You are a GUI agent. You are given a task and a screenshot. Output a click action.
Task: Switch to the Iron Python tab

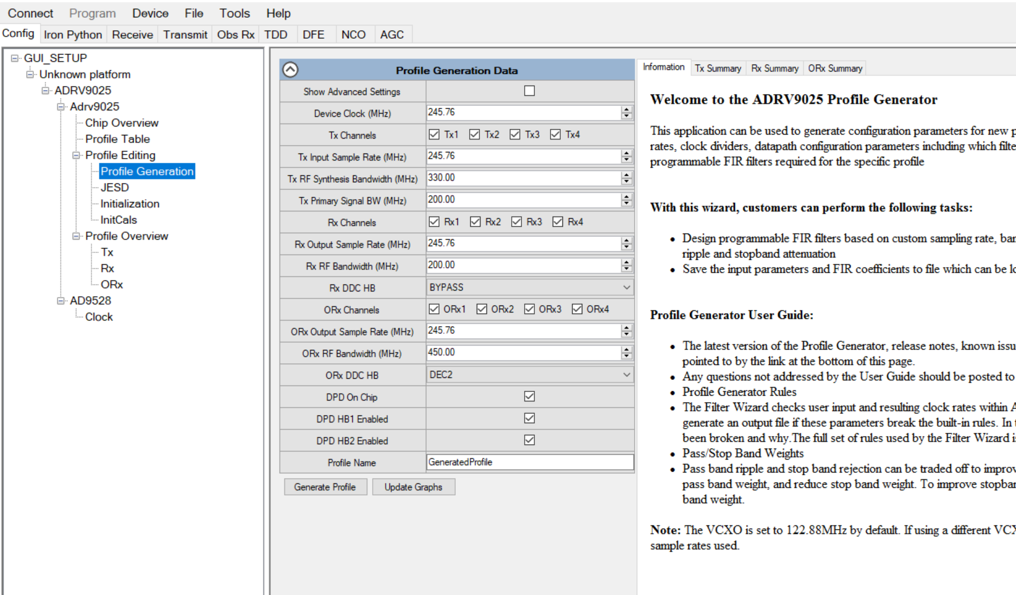[73, 34]
